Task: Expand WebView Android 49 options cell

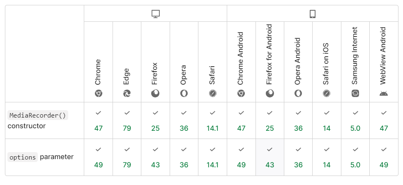Action: [x=384, y=157]
